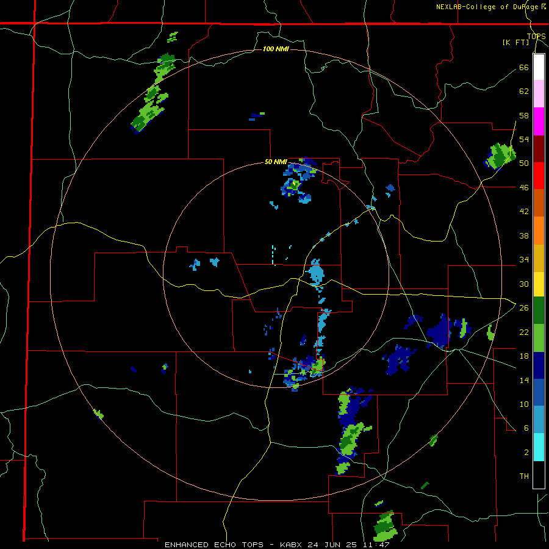Choose the cyan legend swatch
Screen dimensions: 549x549
(x=539, y=447)
